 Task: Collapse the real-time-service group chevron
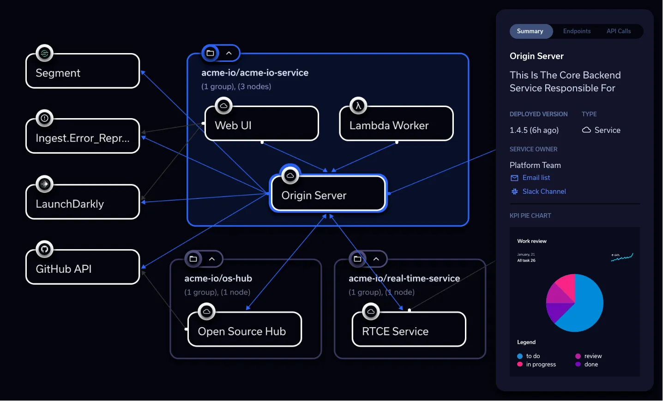(x=376, y=259)
